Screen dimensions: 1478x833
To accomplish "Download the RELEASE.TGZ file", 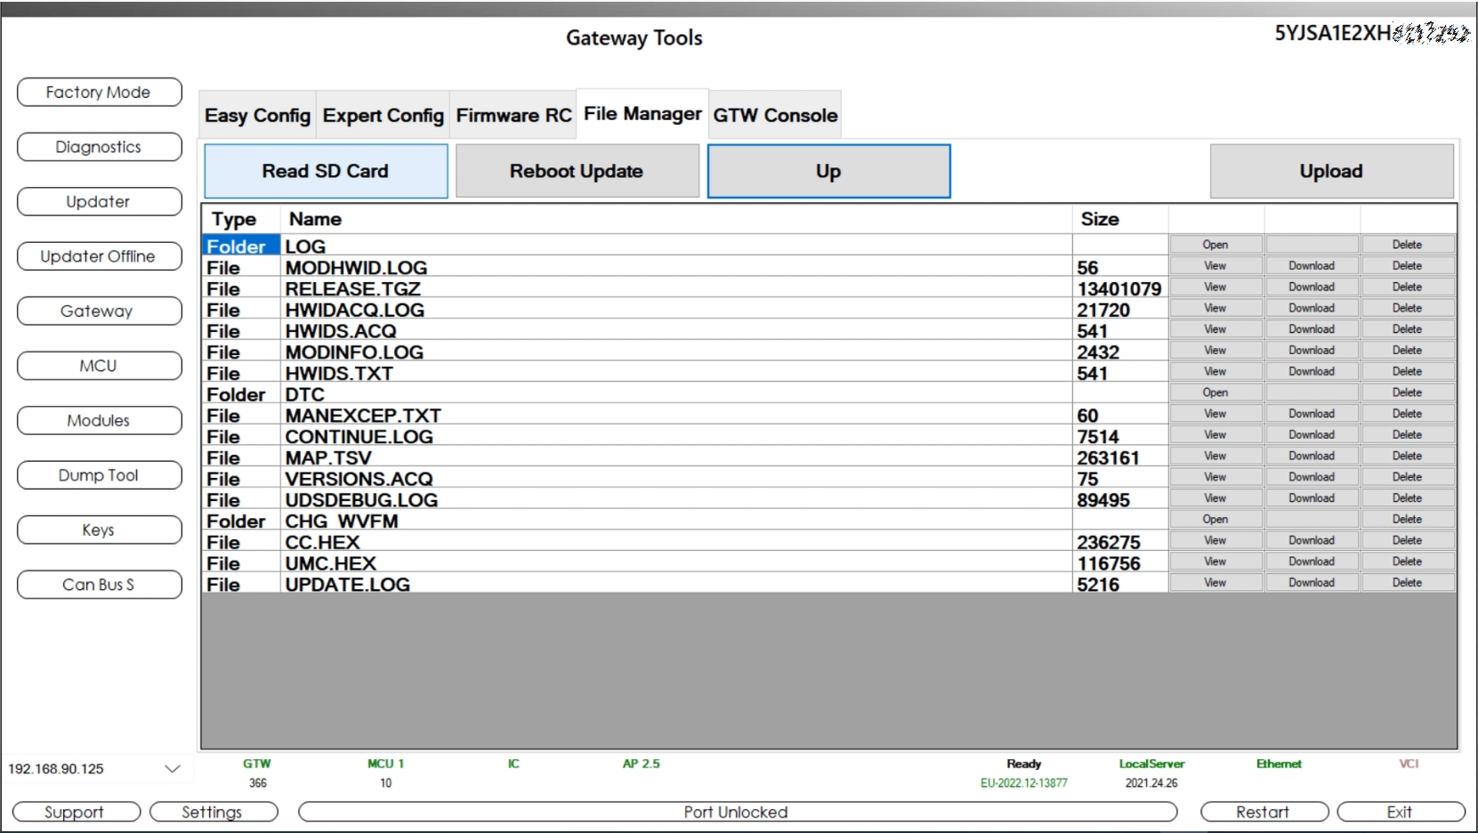I will click(1311, 287).
